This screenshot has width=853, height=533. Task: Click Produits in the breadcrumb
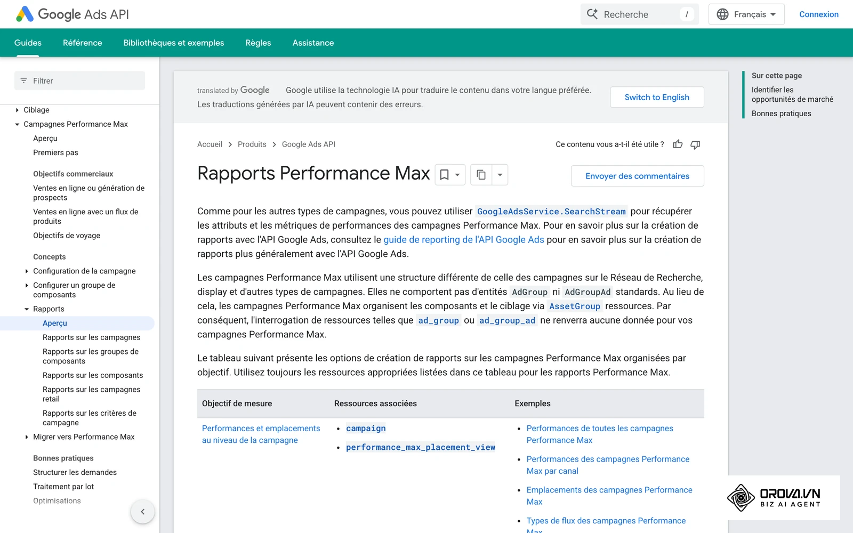coord(252,144)
